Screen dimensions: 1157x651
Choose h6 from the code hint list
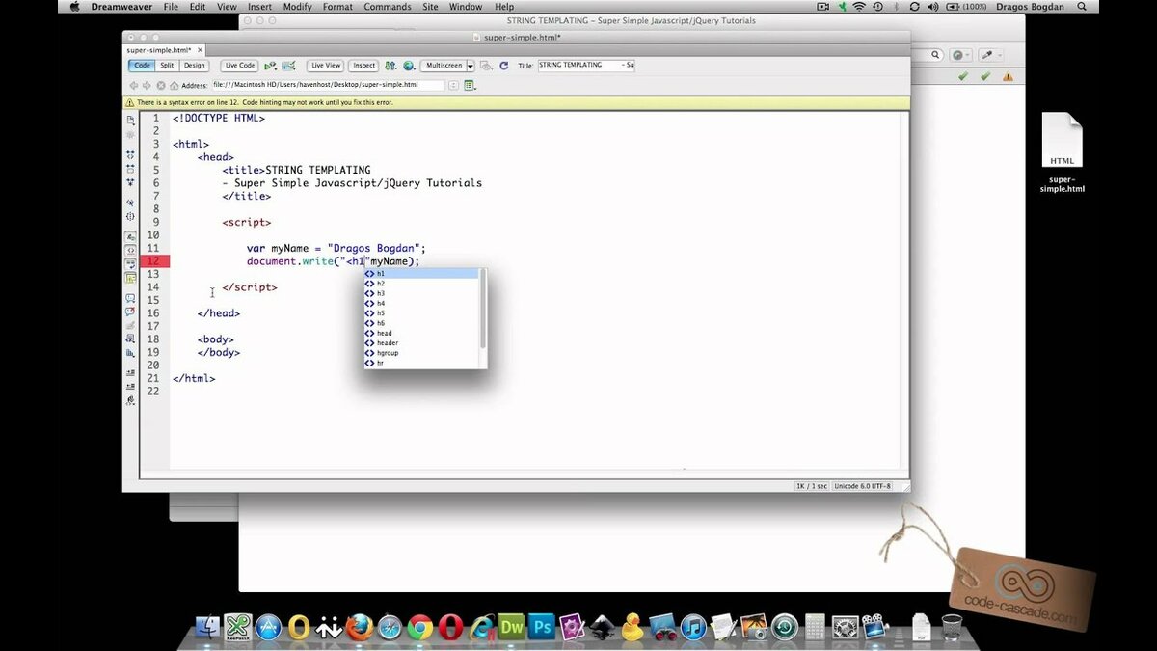click(420, 323)
